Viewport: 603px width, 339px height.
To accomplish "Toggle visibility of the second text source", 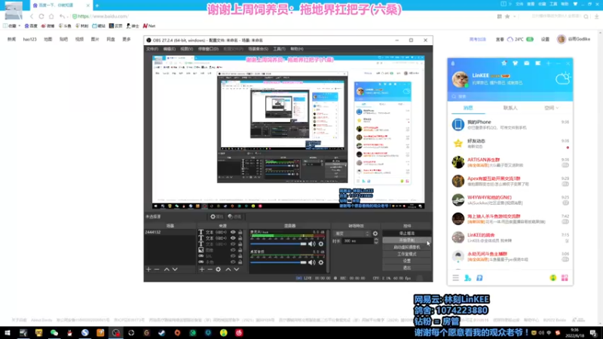I will click(x=233, y=238).
